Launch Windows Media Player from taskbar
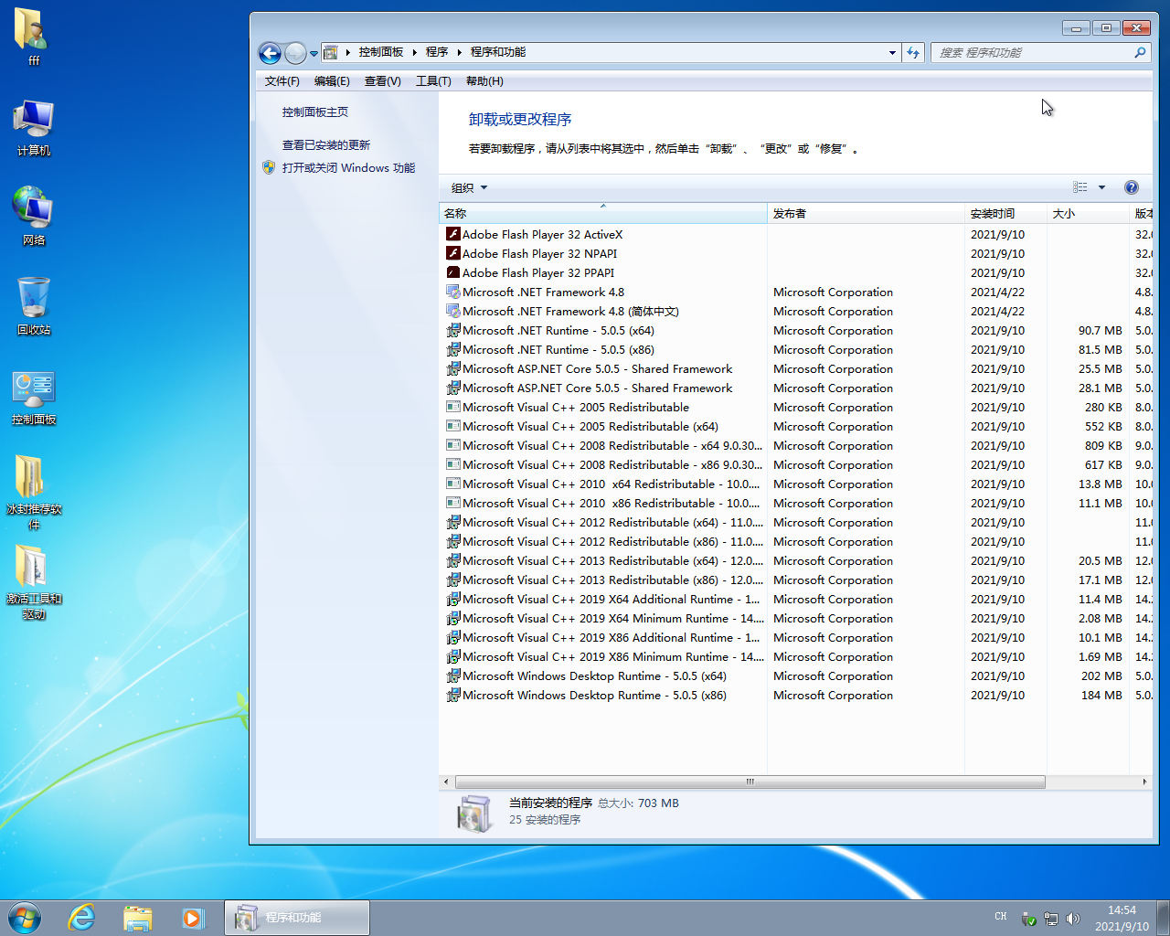The image size is (1170, 936). tap(192, 917)
